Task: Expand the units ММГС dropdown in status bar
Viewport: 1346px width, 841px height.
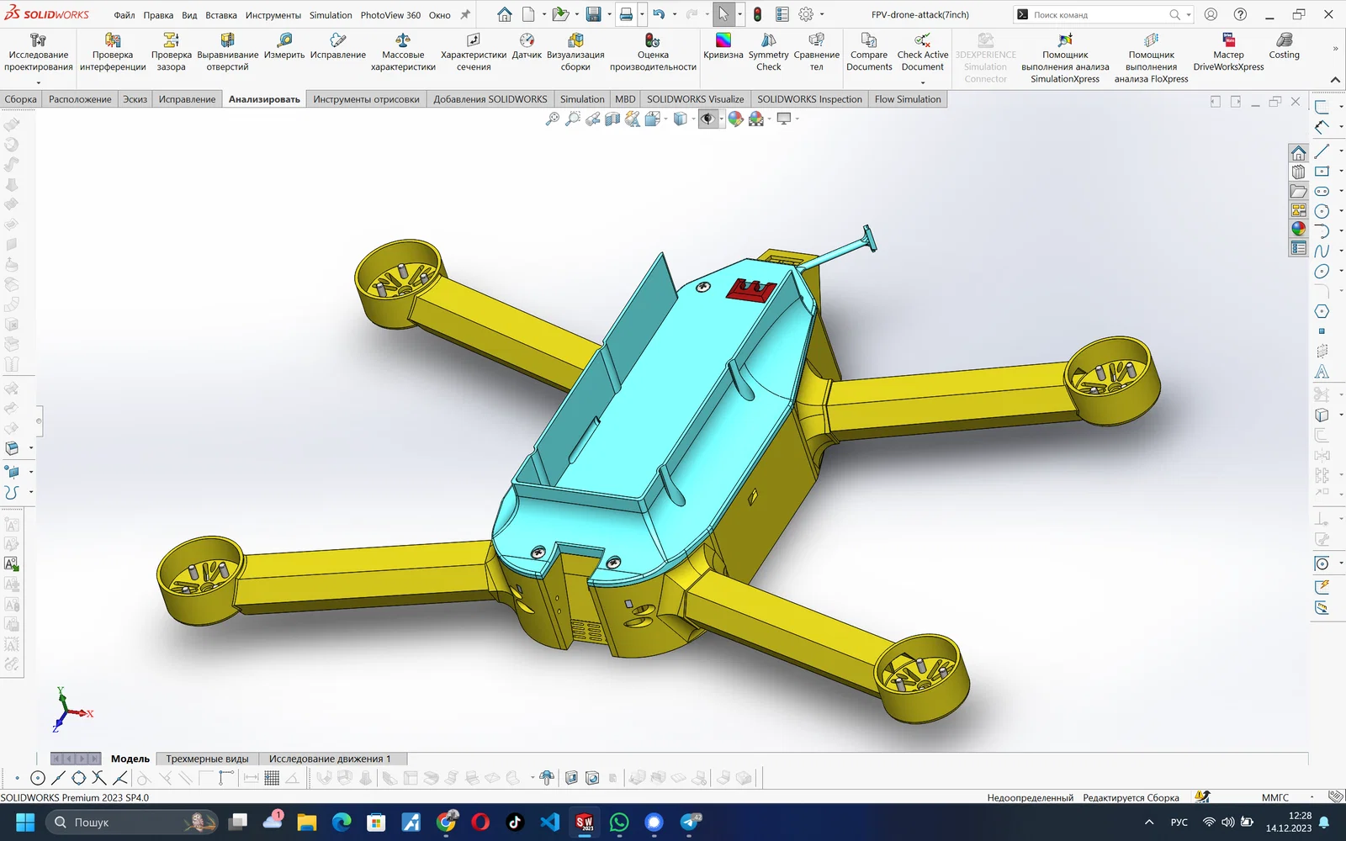Action: [1312, 797]
